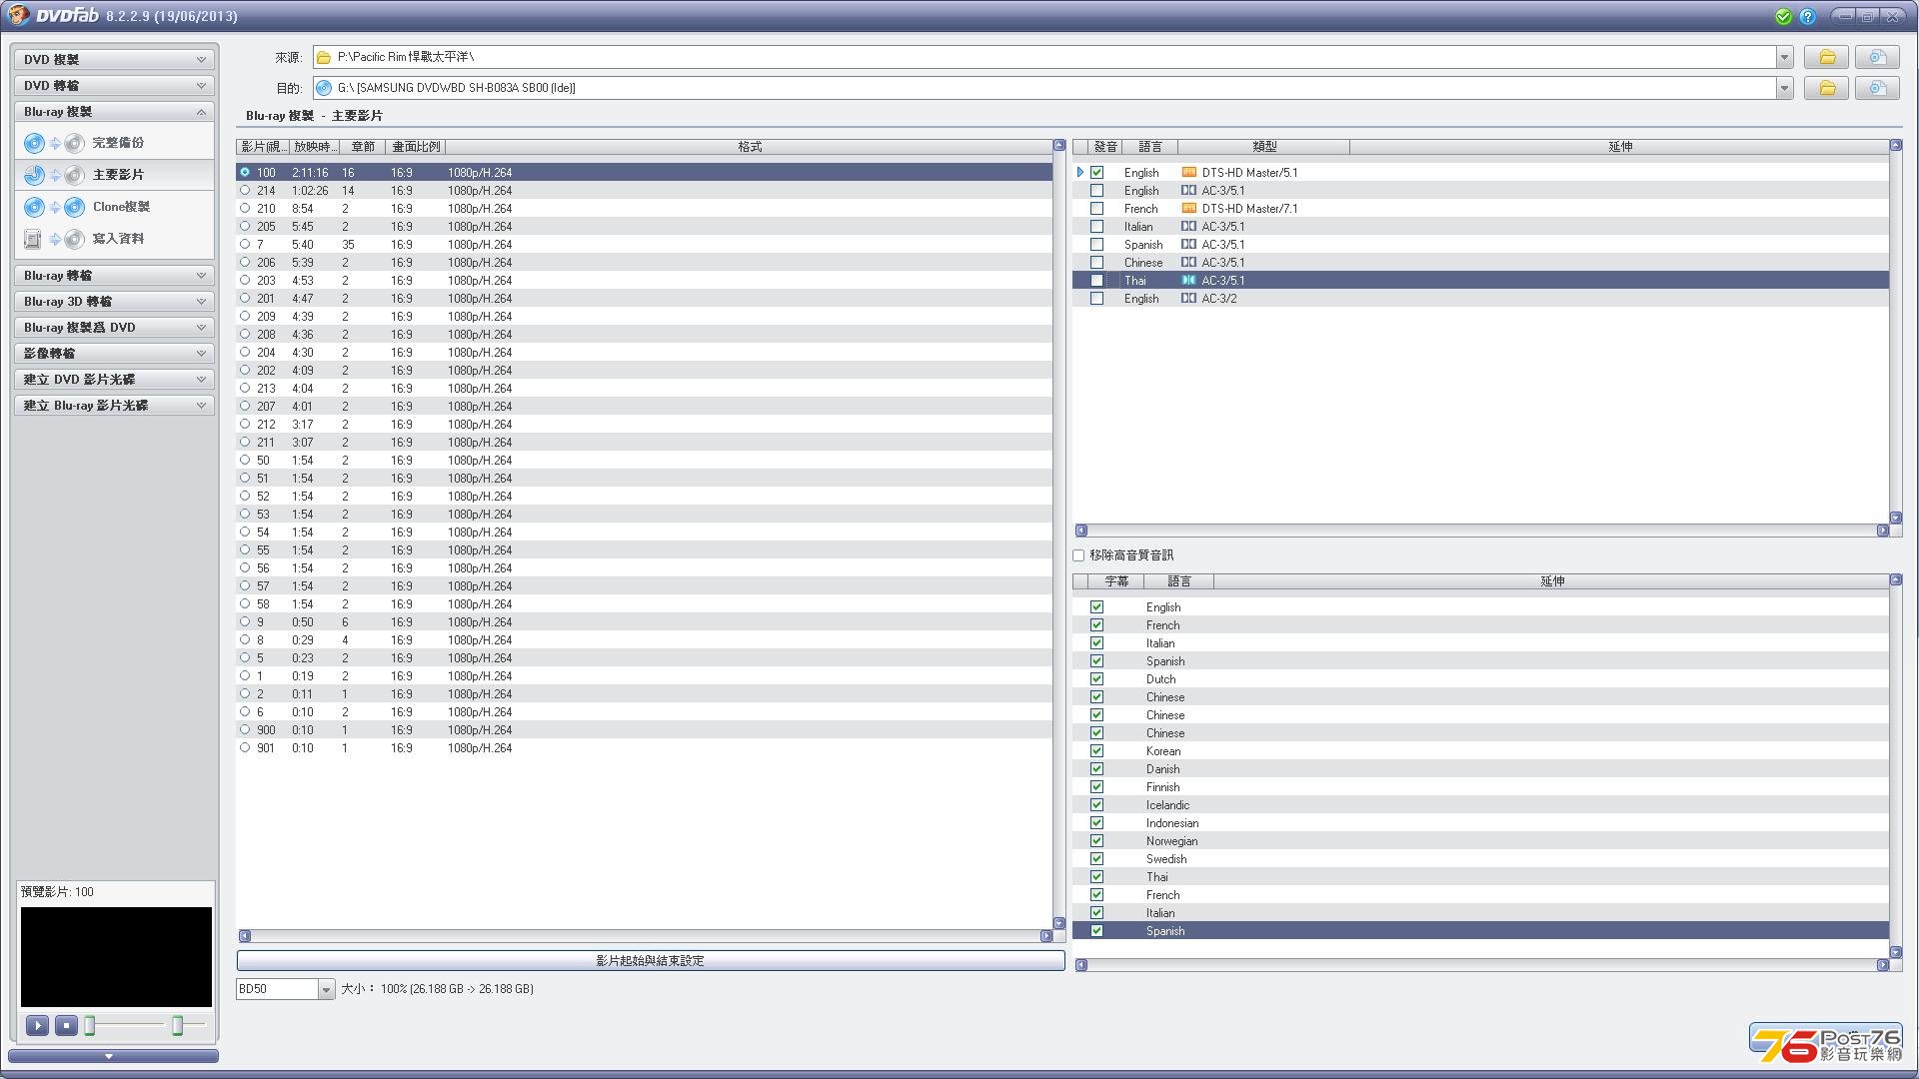The image size is (1919, 1079).
Task: Expand 建立 DVD 影片光碟 section
Action: [114, 379]
